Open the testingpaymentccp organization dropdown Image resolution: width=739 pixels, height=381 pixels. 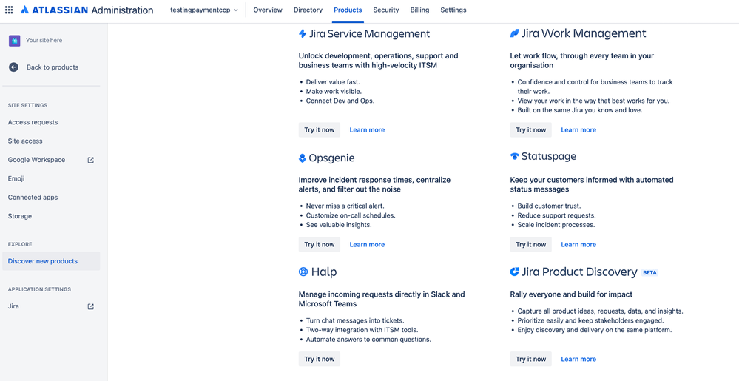coord(204,10)
